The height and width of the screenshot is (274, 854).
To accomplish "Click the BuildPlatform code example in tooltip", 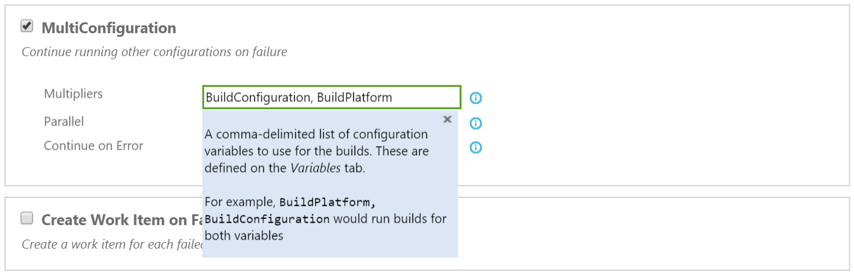I will 332,202.
